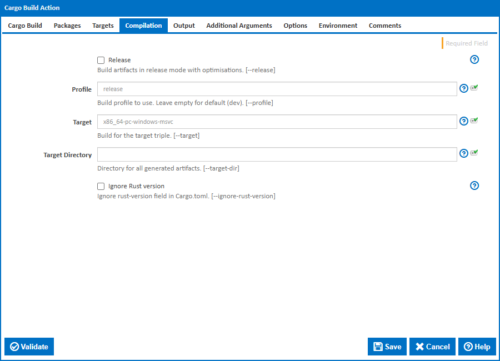This screenshot has height=361, width=500.
Task: Show help for Target Directory field
Action: click(464, 154)
